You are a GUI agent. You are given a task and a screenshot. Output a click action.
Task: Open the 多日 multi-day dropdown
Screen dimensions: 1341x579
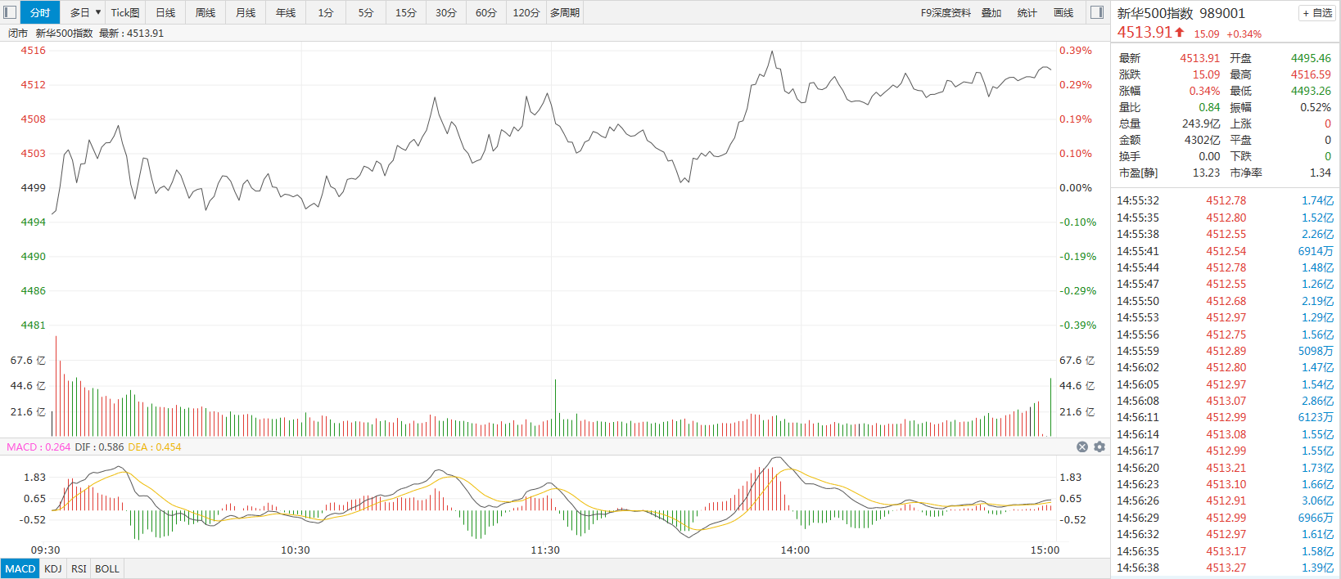pyautogui.click(x=84, y=12)
